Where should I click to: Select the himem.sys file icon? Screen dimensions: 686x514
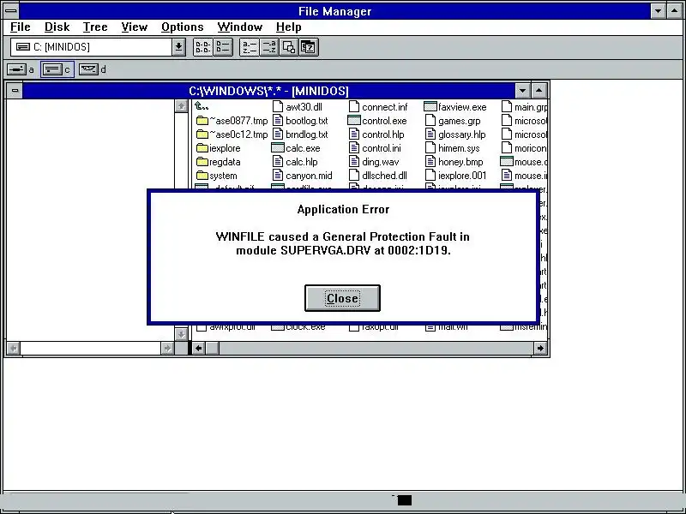coord(430,148)
